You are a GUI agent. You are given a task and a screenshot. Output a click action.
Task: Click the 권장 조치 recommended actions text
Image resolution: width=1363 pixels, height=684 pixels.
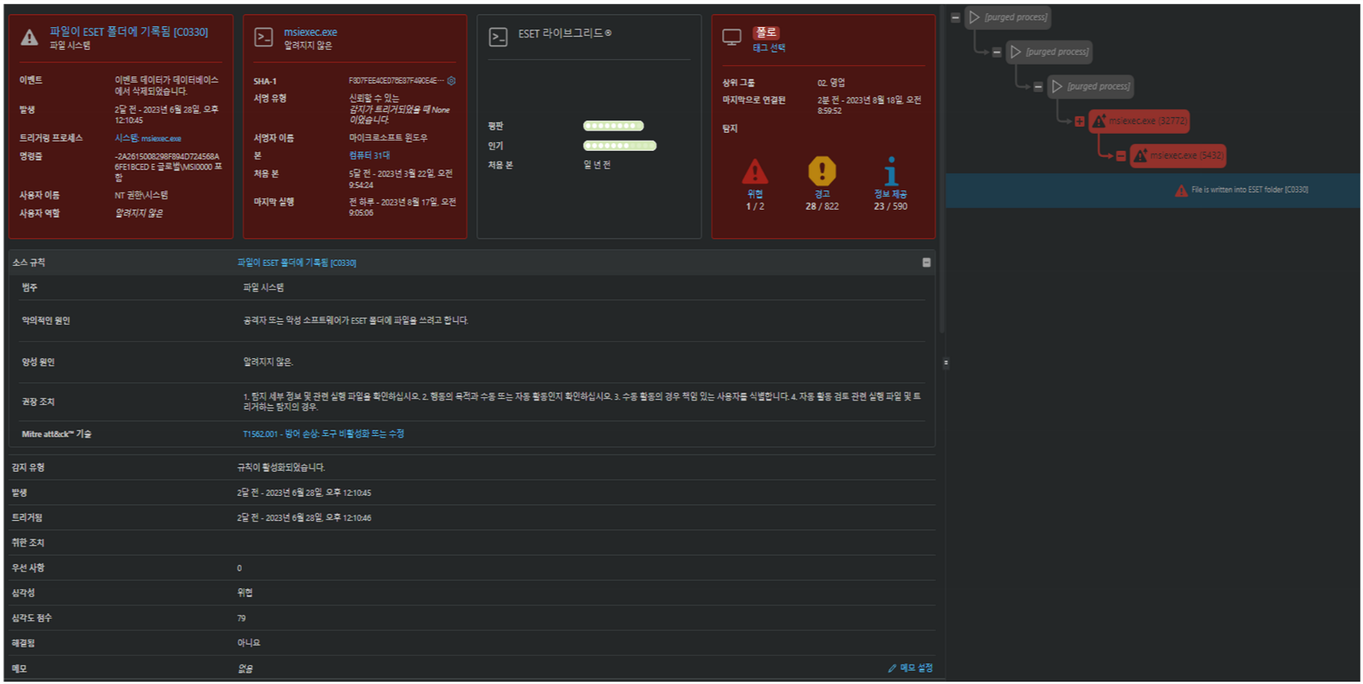pos(582,401)
